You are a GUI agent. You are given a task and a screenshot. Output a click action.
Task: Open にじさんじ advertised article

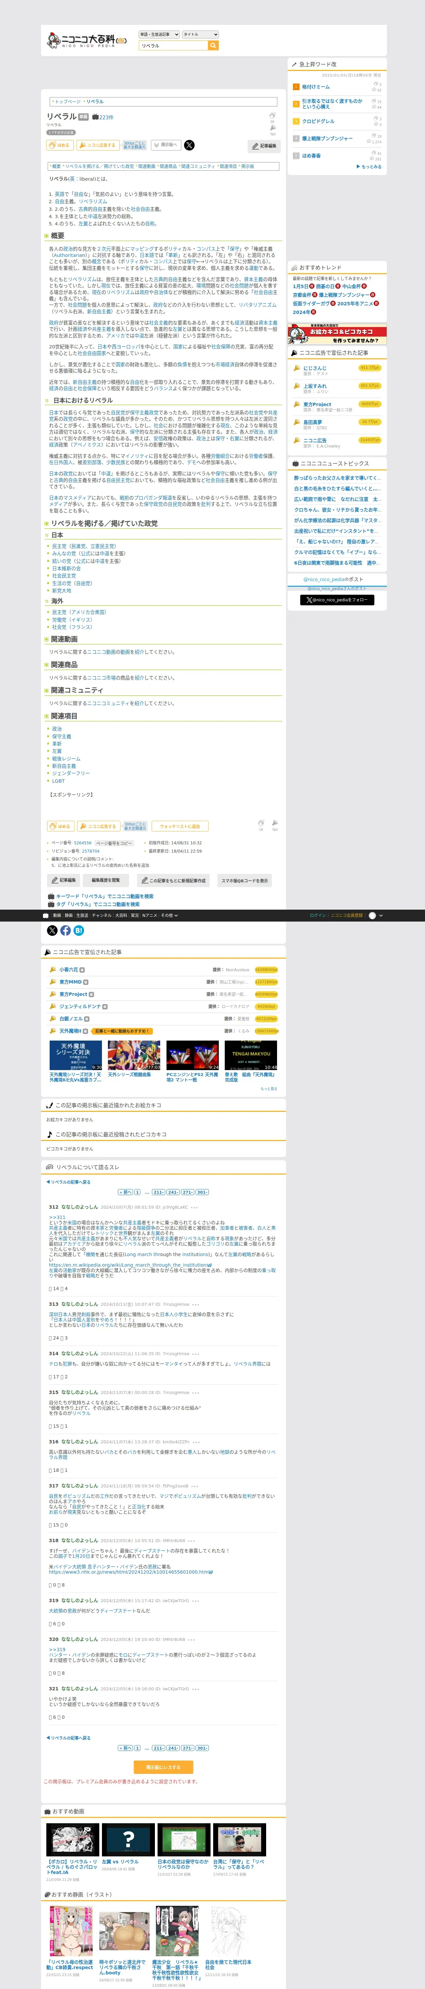[x=315, y=368]
